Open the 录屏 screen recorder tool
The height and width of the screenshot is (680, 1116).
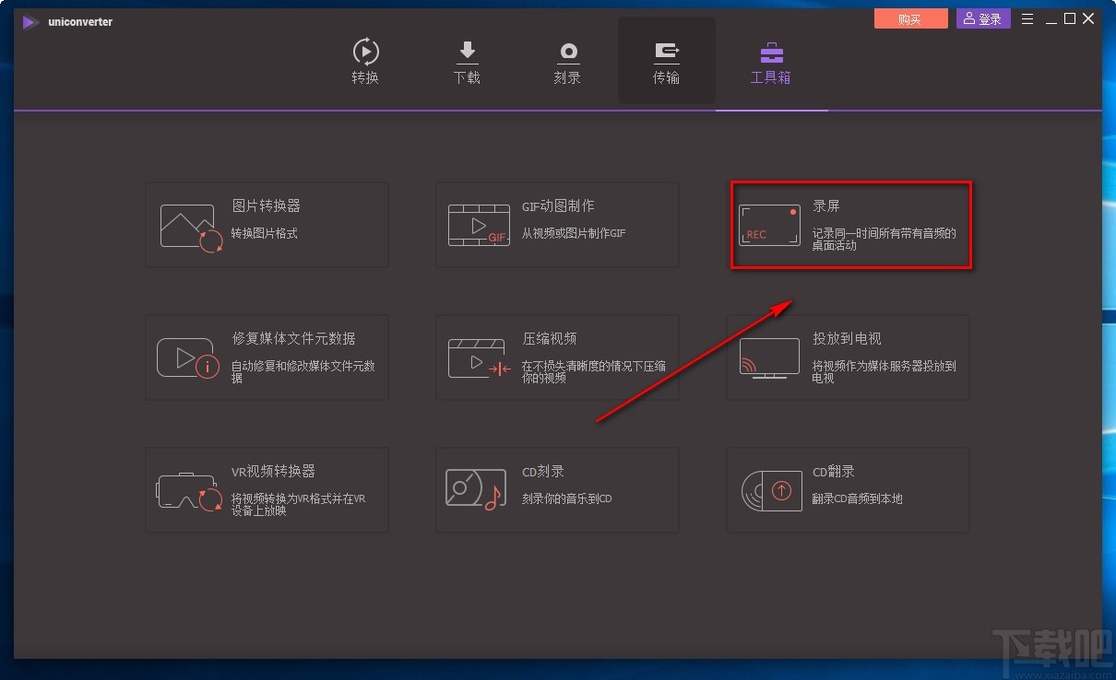click(x=849, y=224)
